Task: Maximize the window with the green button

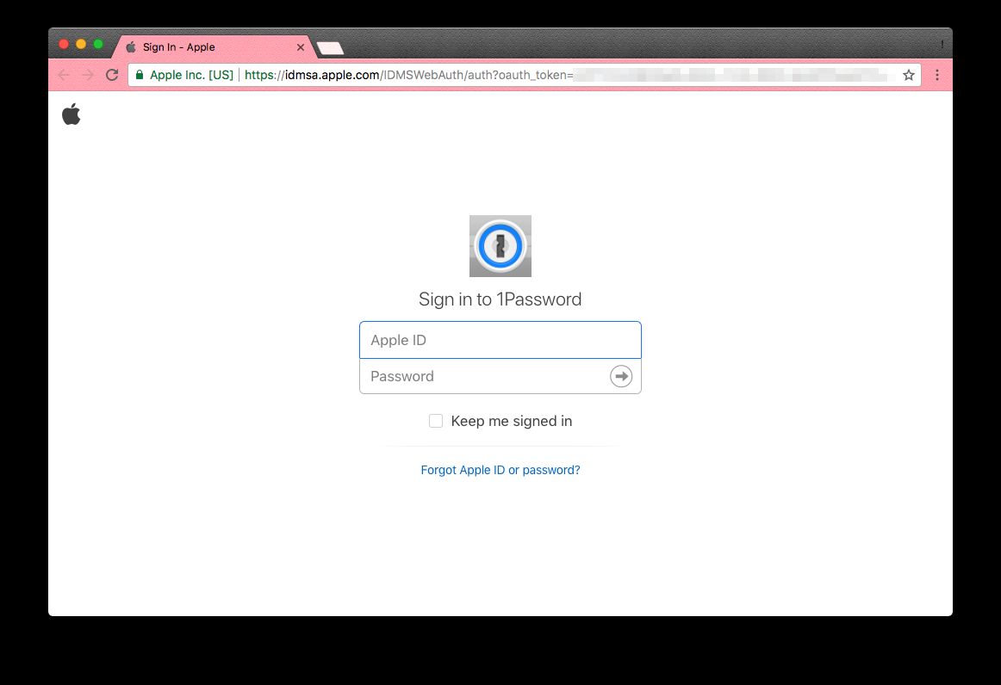Action: click(98, 44)
